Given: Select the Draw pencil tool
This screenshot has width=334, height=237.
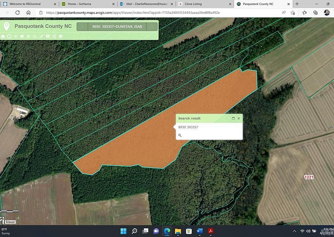Looking at the screenshot, I should click(41, 36).
